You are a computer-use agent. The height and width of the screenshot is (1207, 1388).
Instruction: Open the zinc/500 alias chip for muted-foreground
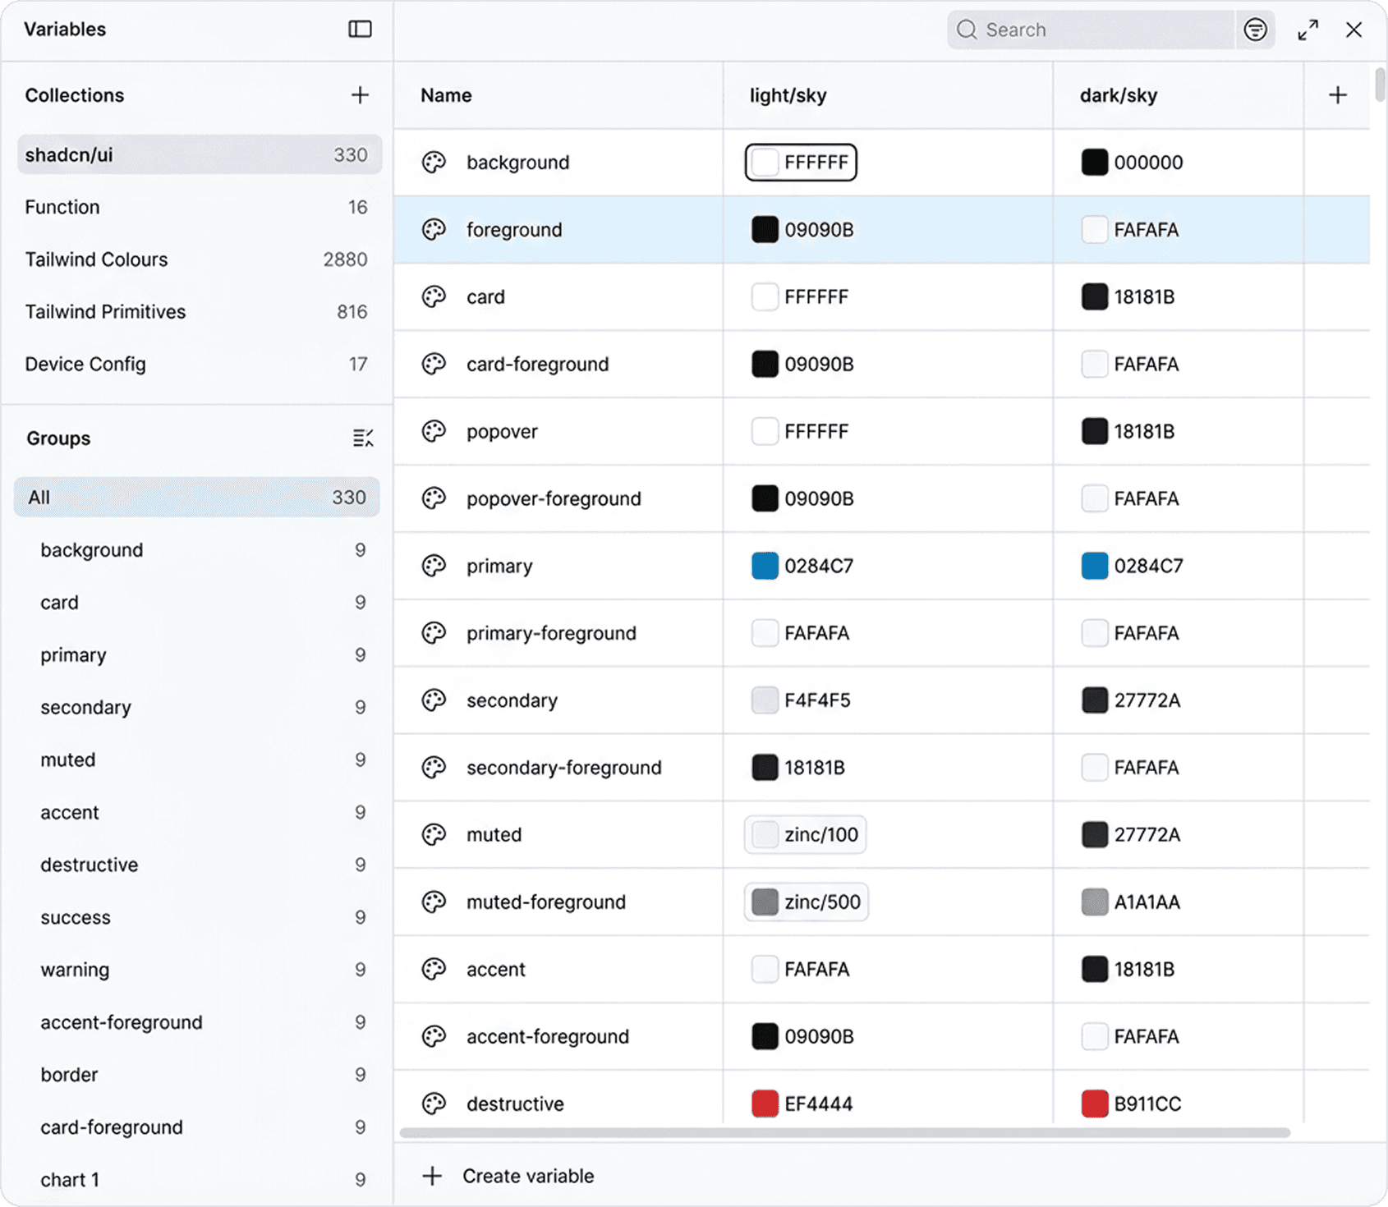coord(807,902)
